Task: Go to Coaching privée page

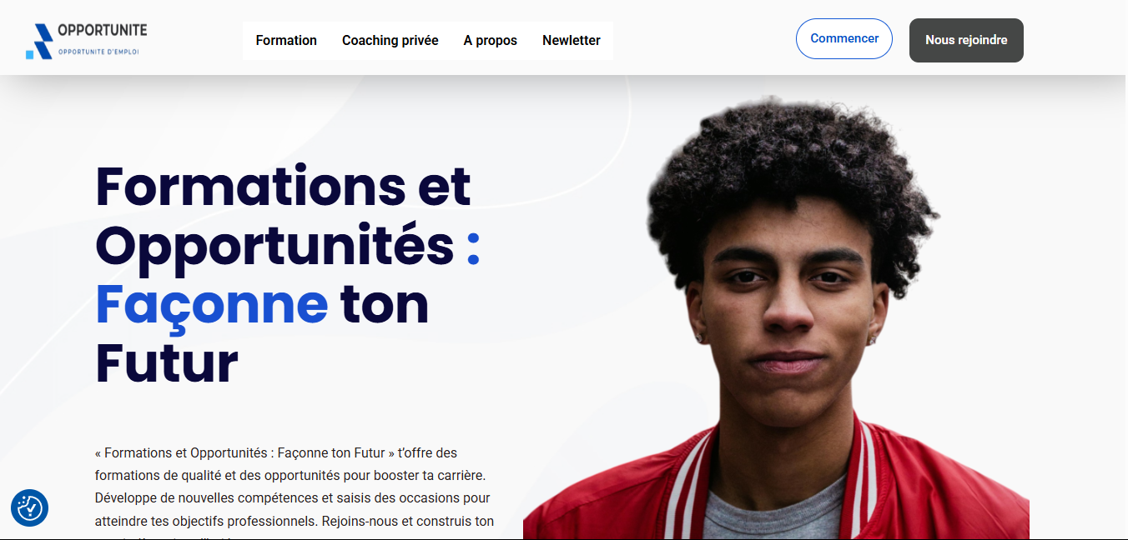Action: [x=390, y=40]
